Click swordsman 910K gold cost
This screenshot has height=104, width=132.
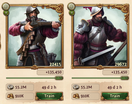85,96
